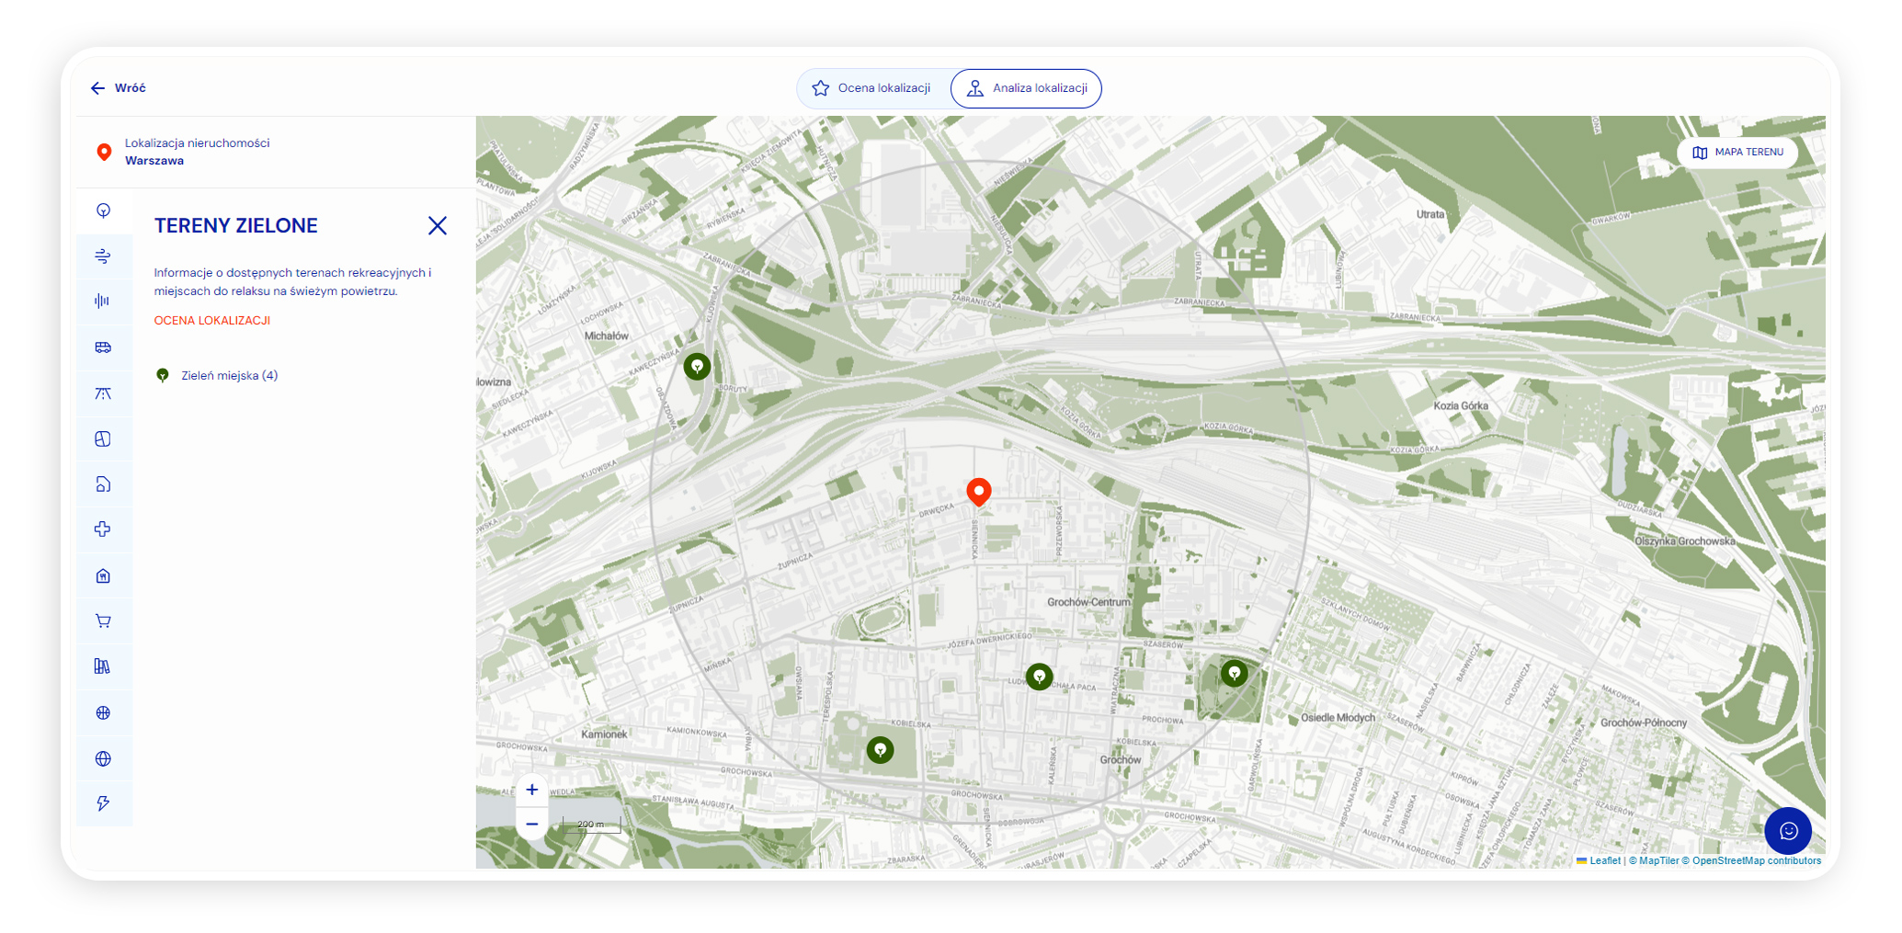
Task: Select the roads highway icon in sidebar
Action: point(103,393)
